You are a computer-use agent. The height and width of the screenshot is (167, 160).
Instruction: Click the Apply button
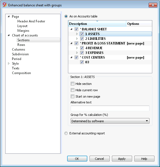(122, 159)
